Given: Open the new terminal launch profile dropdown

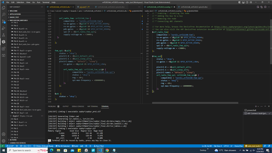Looking at the screenshot, I should coord(258,106).
